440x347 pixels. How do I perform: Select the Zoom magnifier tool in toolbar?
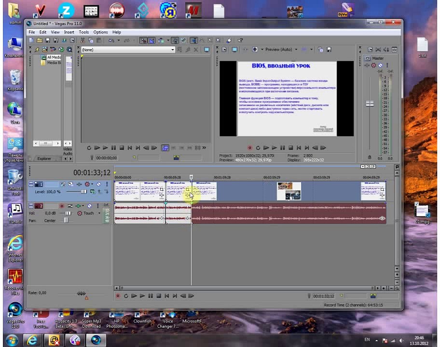[x=218, y=40]
